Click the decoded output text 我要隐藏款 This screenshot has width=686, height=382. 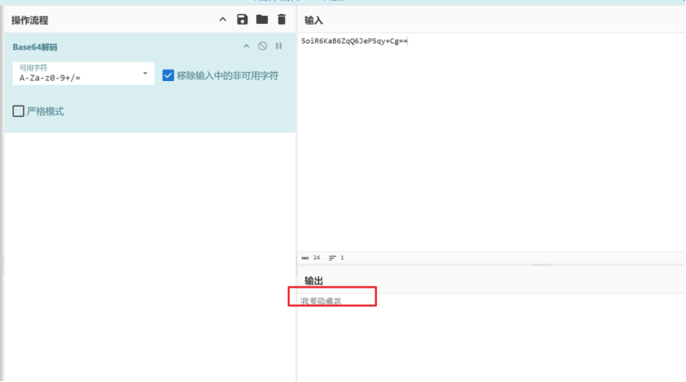coord(321,301)
